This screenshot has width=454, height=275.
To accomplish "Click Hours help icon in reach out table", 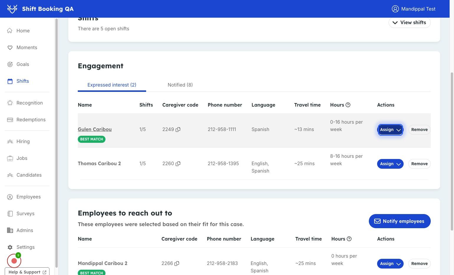I will (349, 239).
